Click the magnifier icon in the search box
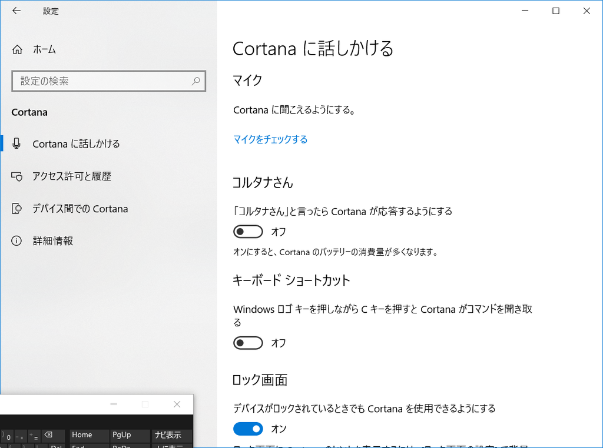 [196, 81]
